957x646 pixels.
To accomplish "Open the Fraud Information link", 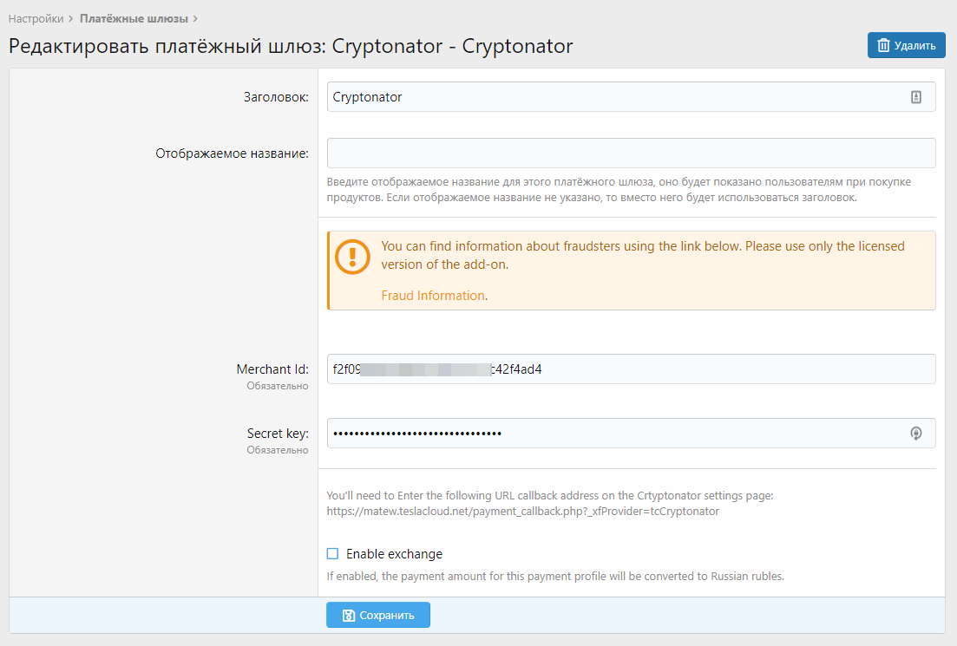I will coord(432,296).
